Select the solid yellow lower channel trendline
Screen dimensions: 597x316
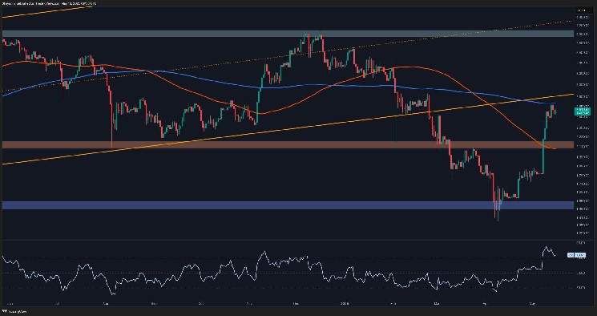point(288,129)
